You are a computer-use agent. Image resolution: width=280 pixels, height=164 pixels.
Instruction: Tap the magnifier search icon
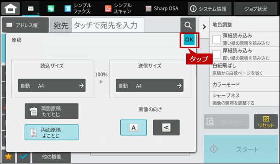click(188, 25)
